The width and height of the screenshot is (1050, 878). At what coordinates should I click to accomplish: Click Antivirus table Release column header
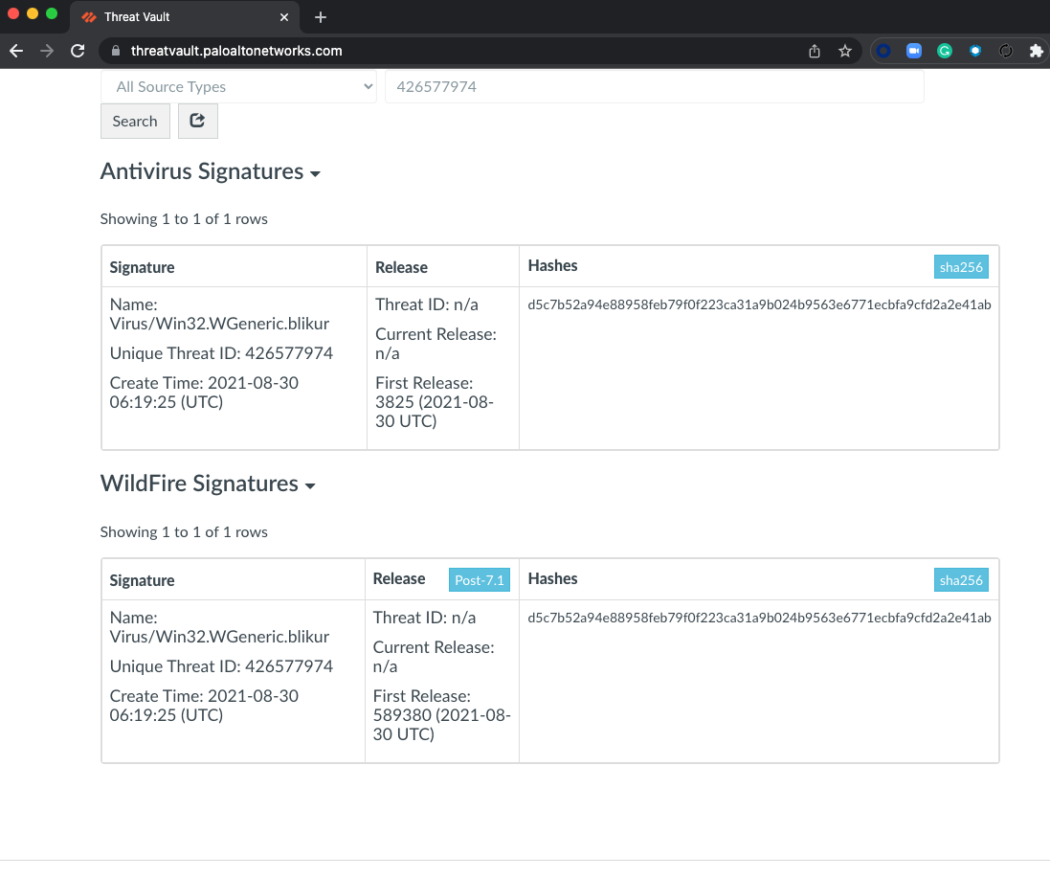coord(401,267)
